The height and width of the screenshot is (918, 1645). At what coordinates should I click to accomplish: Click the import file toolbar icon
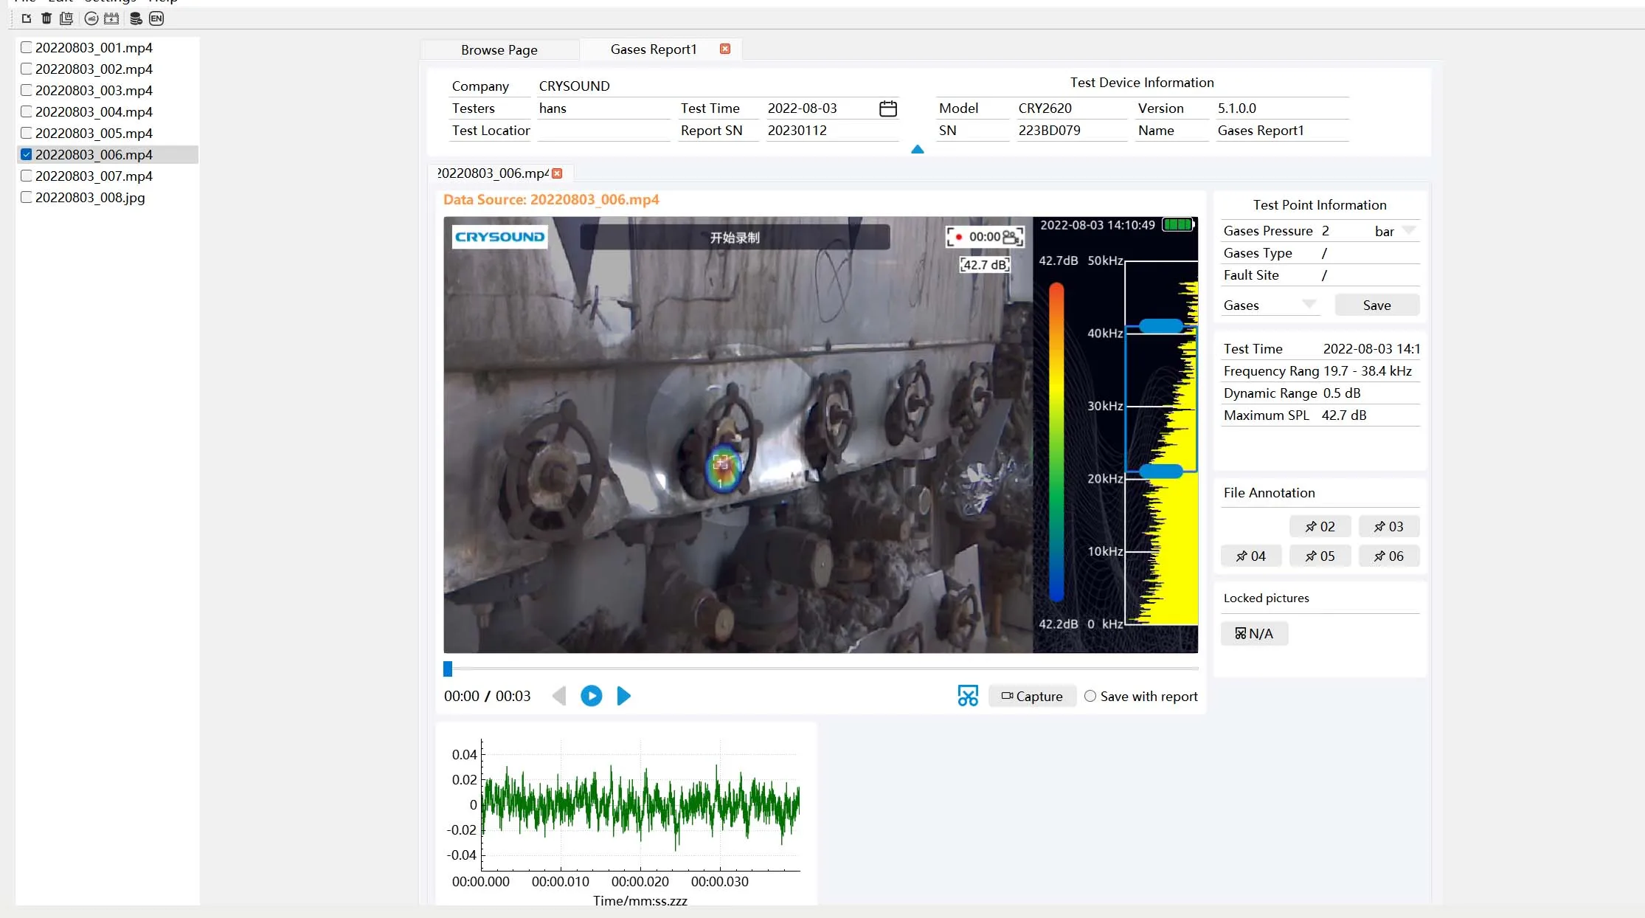[27, 18]
